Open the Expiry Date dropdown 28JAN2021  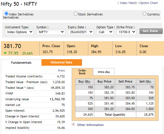click(x=81, y=32)
